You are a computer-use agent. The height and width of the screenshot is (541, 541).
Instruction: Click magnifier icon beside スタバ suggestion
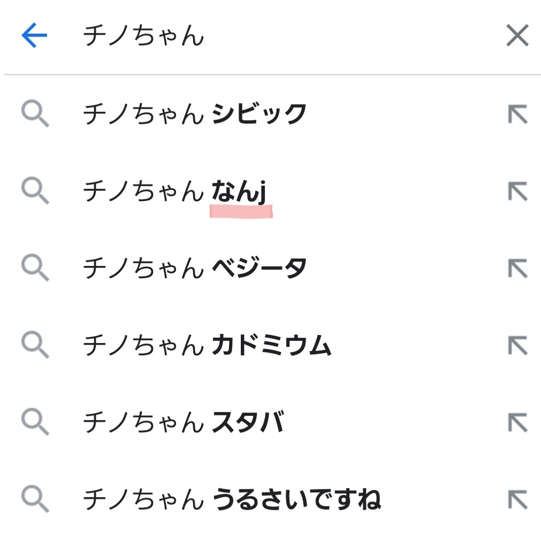[35, 423]
